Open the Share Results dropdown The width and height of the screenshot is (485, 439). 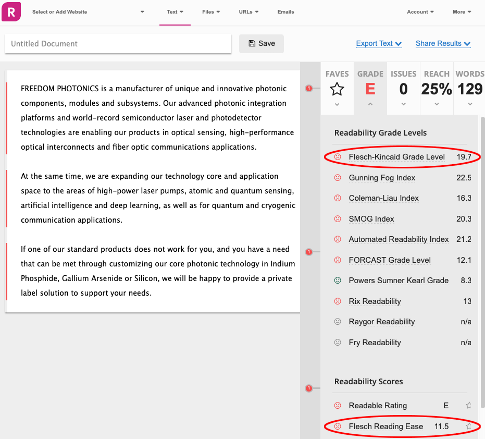pyautogui.click(x=443, y=44)
